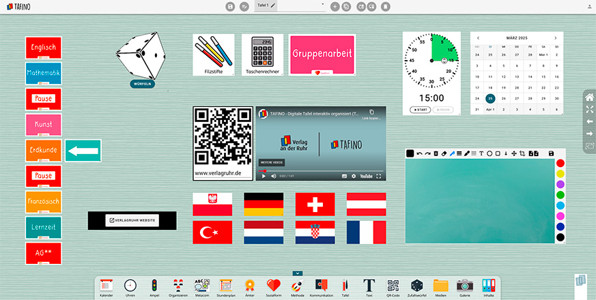596x300 pixels.
Task: Select day 26 in the calendar
Action: point(505,98)
